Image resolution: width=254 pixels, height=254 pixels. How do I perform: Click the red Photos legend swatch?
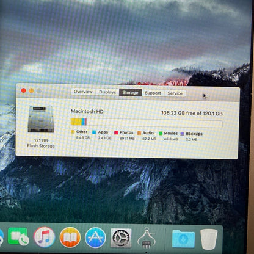(116, 132)
